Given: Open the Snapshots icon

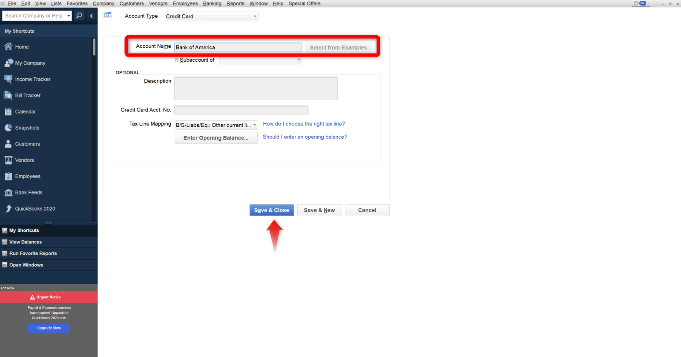Looking at the screenshot, I should pyautogui.click(x=8, y=128).
